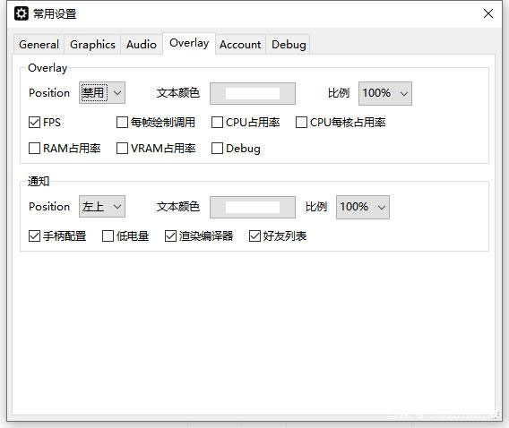Viewport: 509px width, 428px height.
Task: Choose the 通知 文本颜色 color swatch
Action: coord(253,207)
